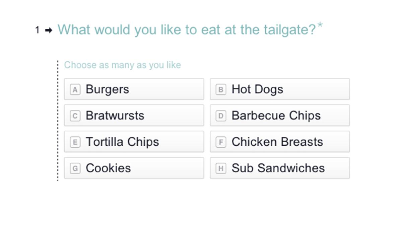Select Tortilla Chips as a choice

coord(134,142)
